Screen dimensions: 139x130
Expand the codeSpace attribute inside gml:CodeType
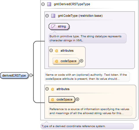pos(82,61)
